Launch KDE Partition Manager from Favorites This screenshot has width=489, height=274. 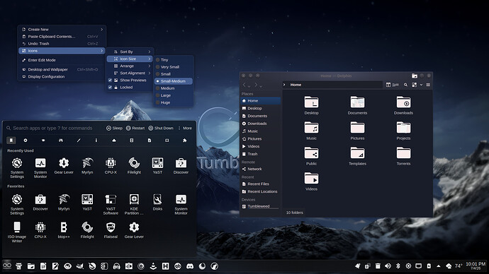pyautogui.click(x=134, y=204)
